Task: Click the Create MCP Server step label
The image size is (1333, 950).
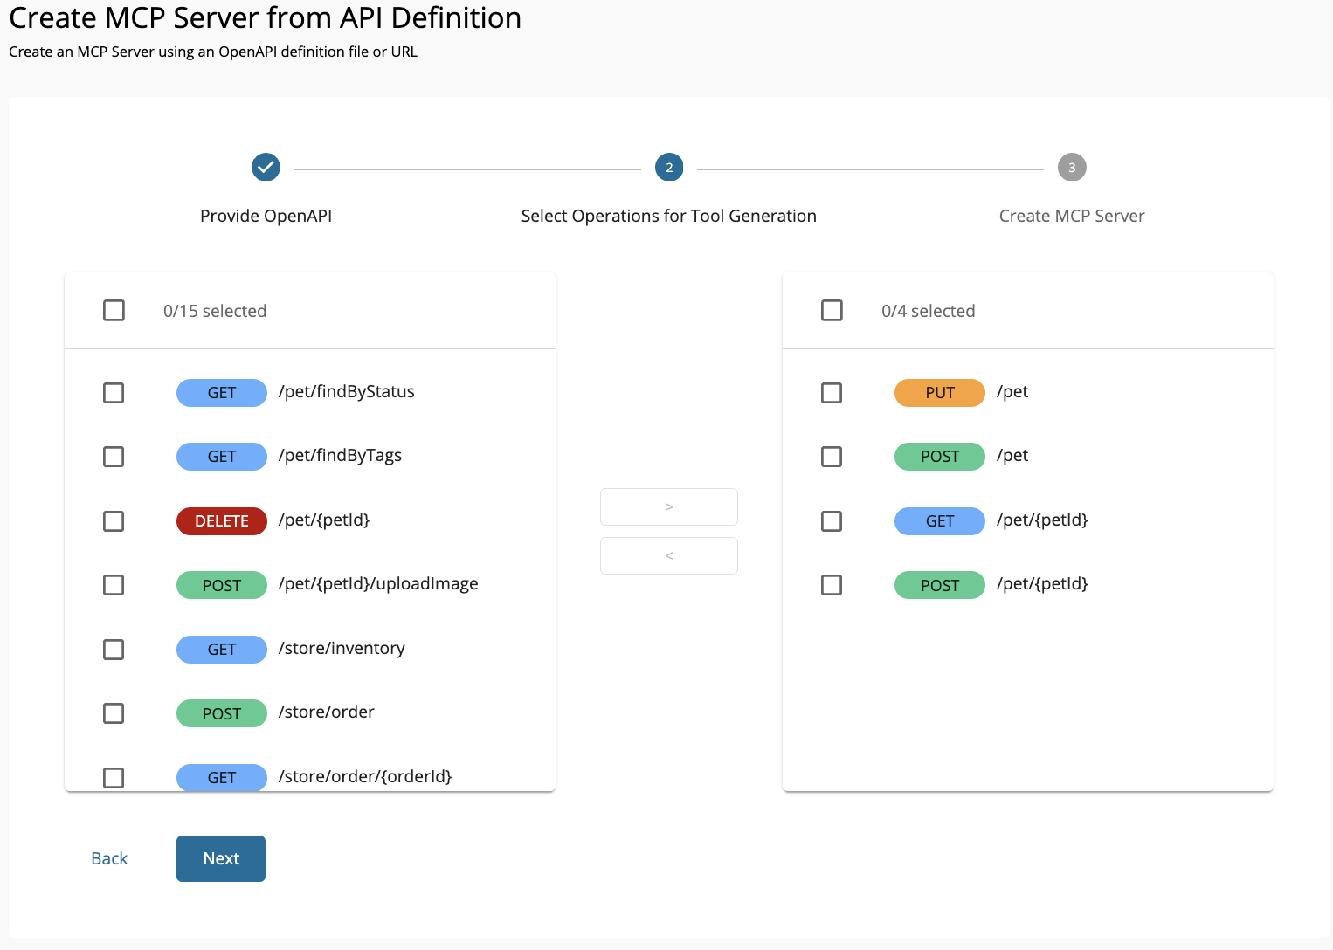Action: 1072,216
